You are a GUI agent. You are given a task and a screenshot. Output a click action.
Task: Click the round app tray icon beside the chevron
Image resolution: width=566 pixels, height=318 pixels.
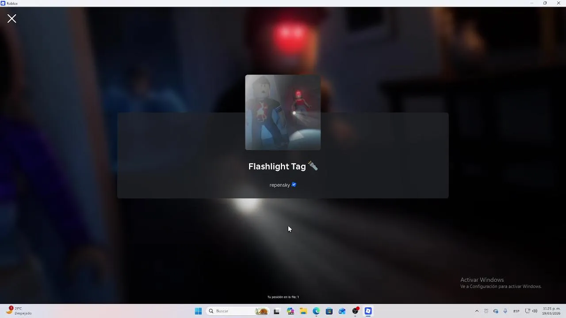pyautogui.click(x=486, y=311)
